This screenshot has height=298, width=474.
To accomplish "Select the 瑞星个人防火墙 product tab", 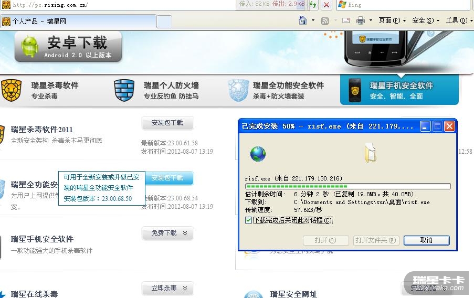I will [x=171, y=90].
